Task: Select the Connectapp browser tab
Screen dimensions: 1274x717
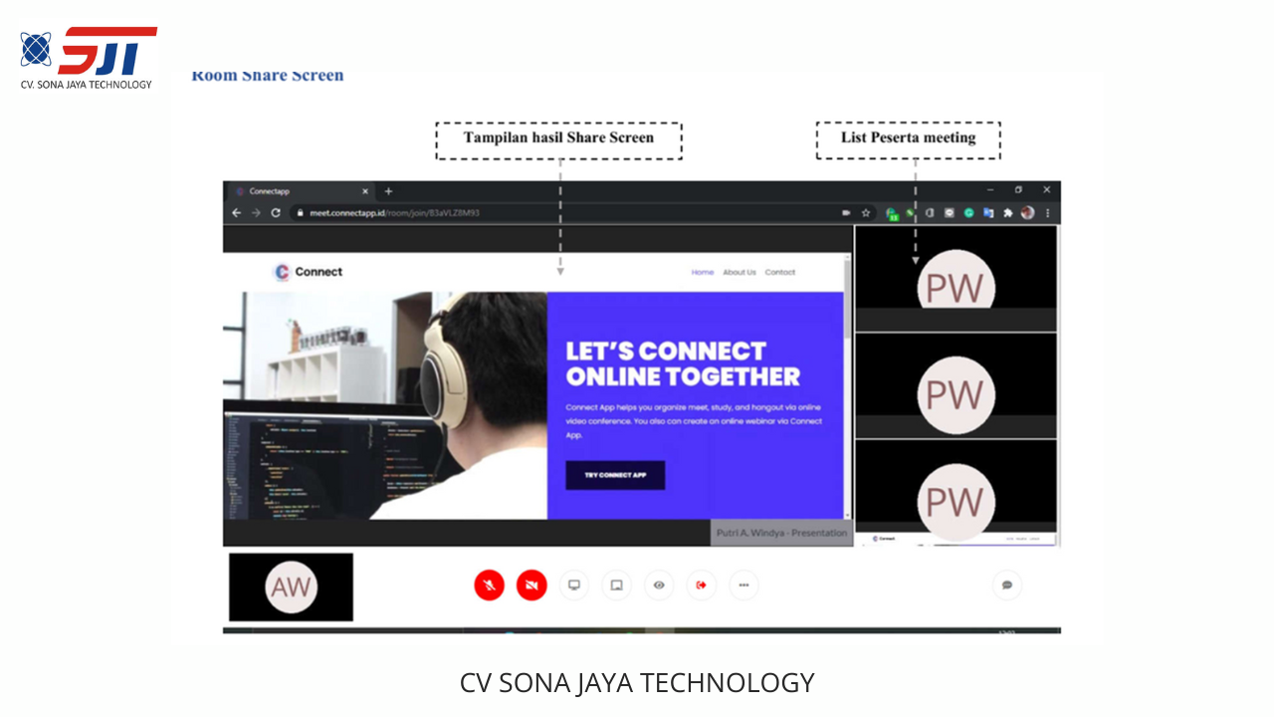Action: (299, 191)
